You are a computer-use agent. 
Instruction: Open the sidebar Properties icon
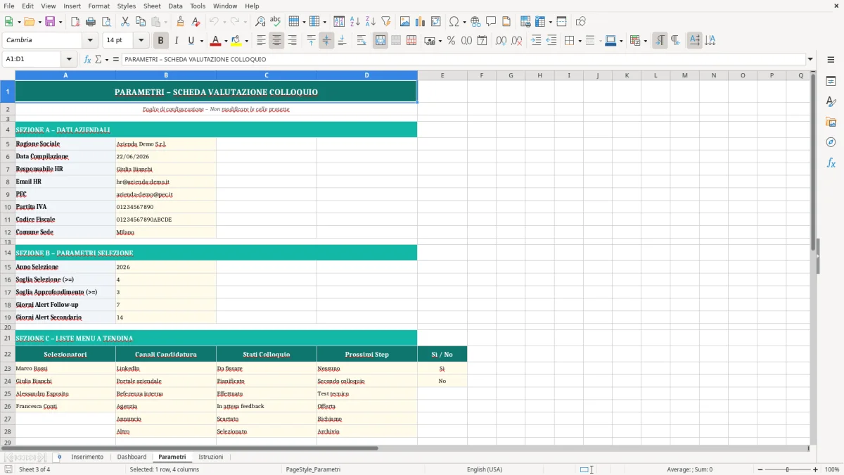(831, 81)
